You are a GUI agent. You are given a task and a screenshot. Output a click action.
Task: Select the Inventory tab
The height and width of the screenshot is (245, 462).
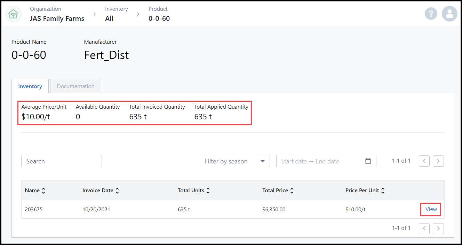[x=30, y=86]
